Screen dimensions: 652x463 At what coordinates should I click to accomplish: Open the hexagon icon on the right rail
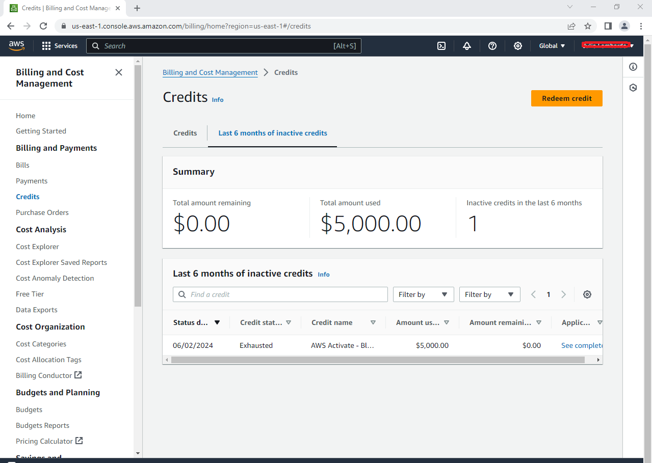click(633, 88)
